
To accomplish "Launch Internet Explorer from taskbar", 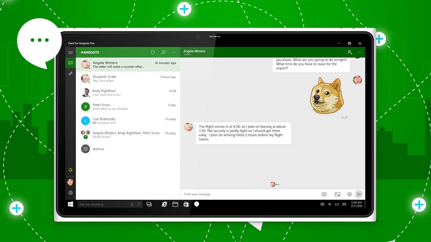I will point(165,204).
